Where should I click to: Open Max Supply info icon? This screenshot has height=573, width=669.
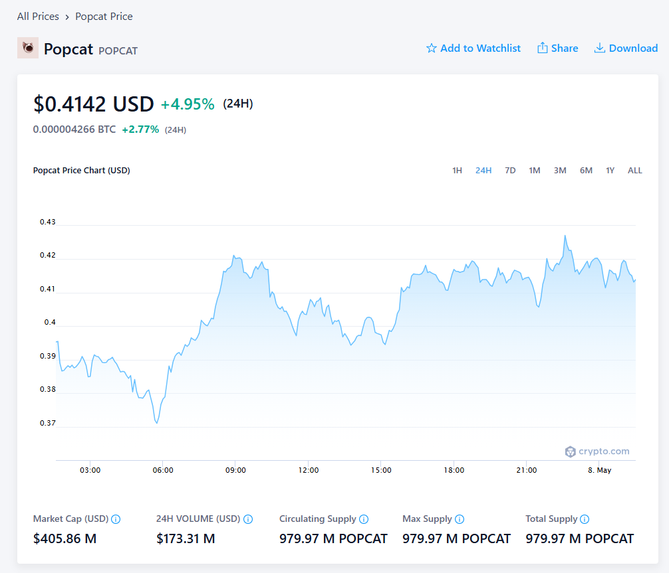(460, 519)
